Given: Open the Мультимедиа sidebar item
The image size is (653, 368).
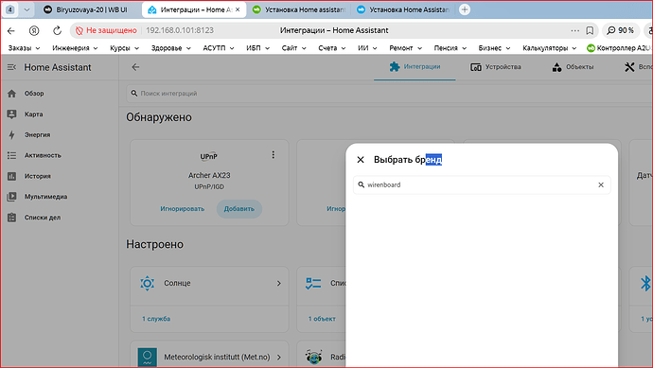Looking at the screenshot, I should pos(59,197).
